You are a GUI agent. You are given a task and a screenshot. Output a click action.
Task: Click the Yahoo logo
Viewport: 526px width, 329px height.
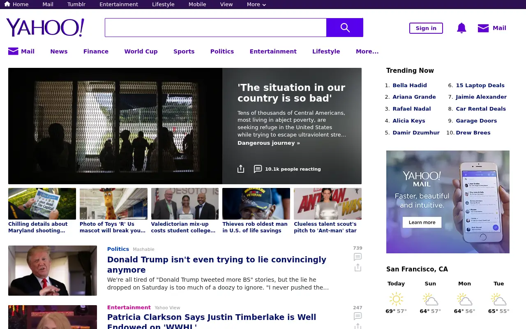45,28
